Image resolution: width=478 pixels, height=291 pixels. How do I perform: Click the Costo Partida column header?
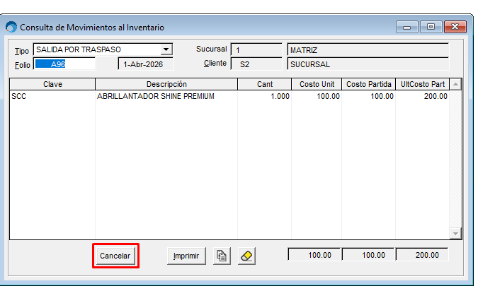pos(368,84)
